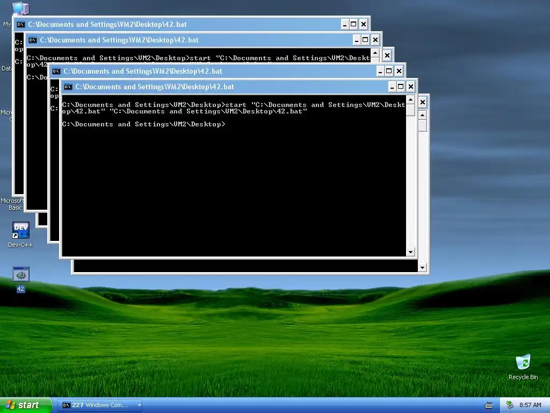Close the second-from-back console window
Viewport: 550px width, 413px height.
point(375,40)
